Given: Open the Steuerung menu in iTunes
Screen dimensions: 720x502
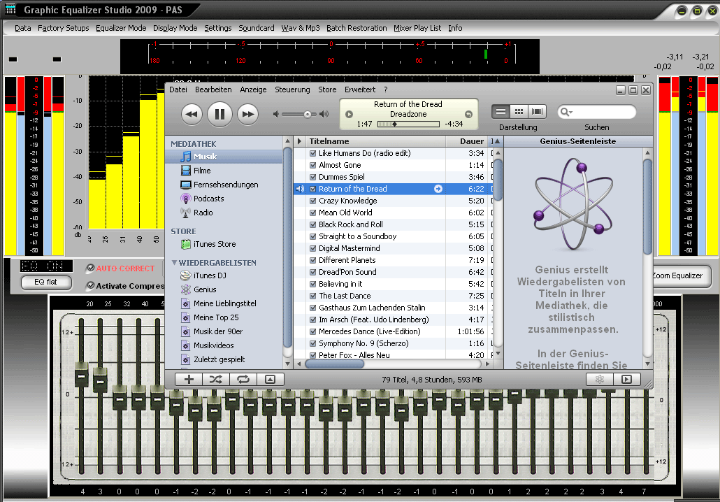Looking at the screenshot, I should (x=292, y=89).
